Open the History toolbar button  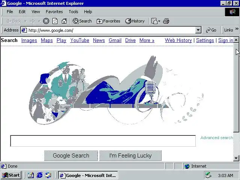tap(135, 21)
